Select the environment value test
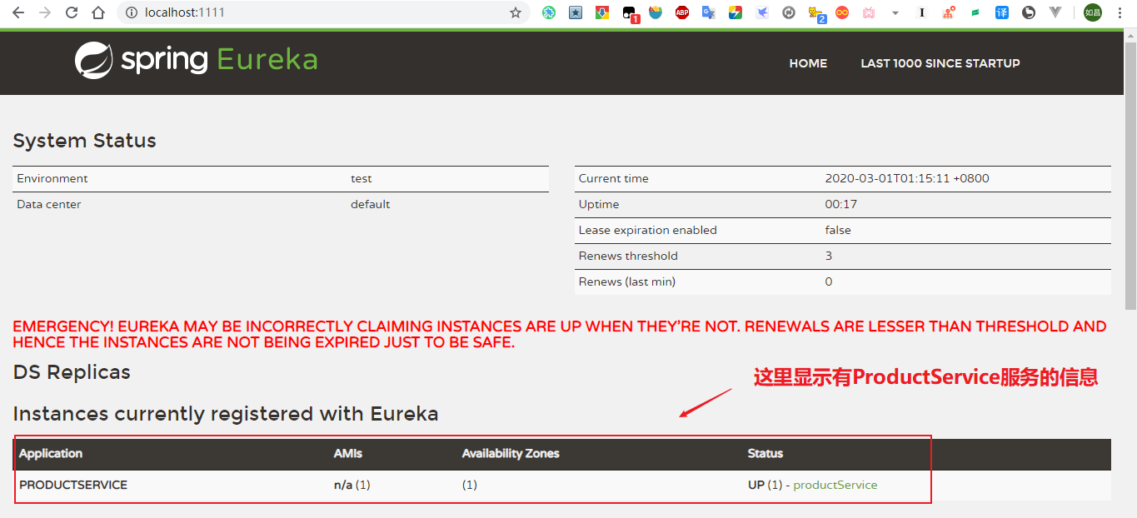1137x518 pixels. pyautogui.click(x=362, y=178)
